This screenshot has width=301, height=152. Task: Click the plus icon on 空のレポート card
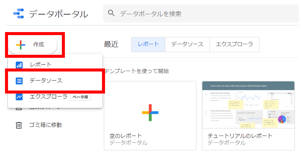150,113
